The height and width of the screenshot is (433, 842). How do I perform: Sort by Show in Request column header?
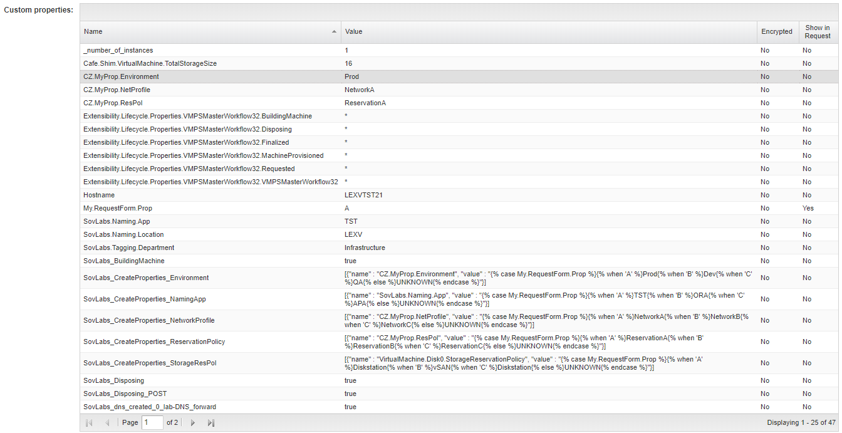point(817,32)
